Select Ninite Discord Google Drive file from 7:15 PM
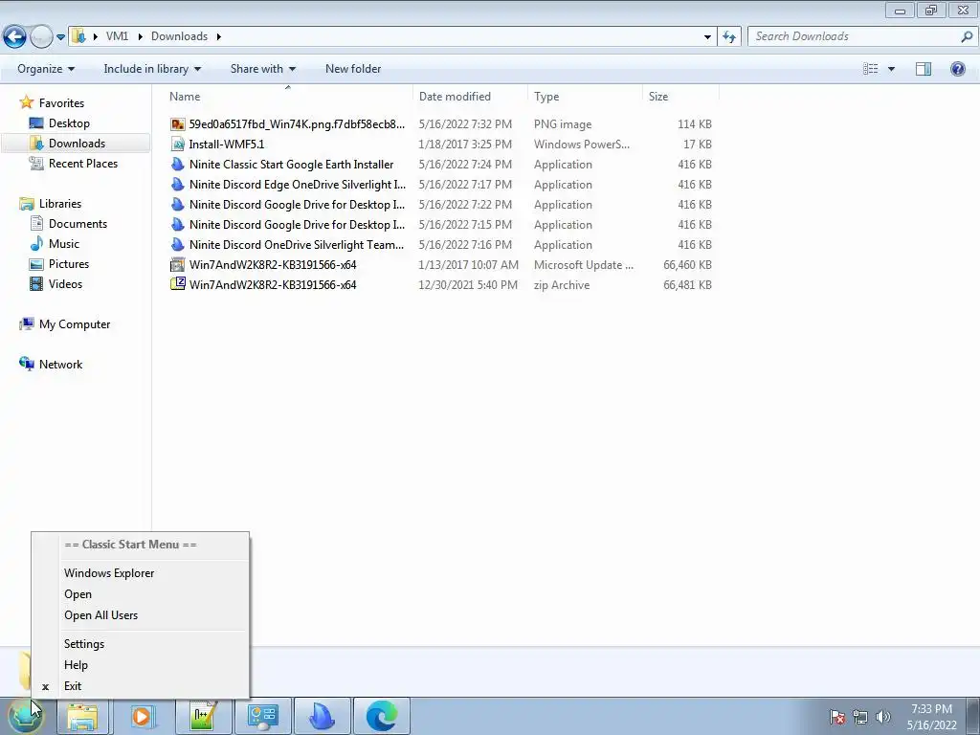 coord(297,224)
